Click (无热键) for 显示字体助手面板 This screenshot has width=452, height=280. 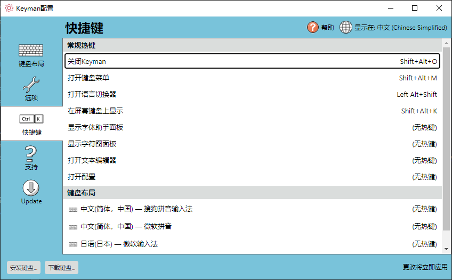pos(424,127)
